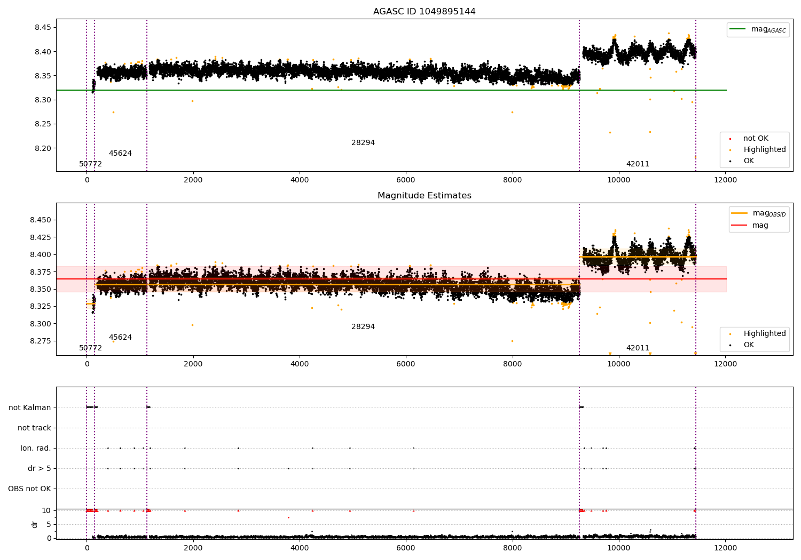801x560 pixels.
Task: Click the dr axis tick label 5
Action: [x=49, y=525]
